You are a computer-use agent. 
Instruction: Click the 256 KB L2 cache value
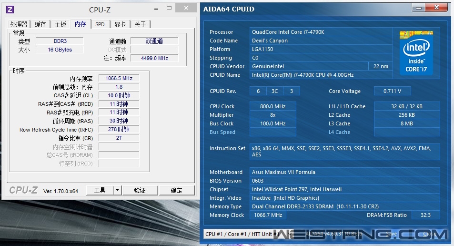[407, 115]
